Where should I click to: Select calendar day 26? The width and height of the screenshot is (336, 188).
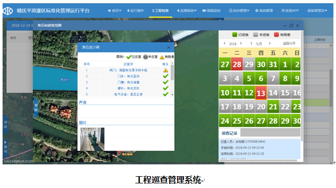pos(249,121)
